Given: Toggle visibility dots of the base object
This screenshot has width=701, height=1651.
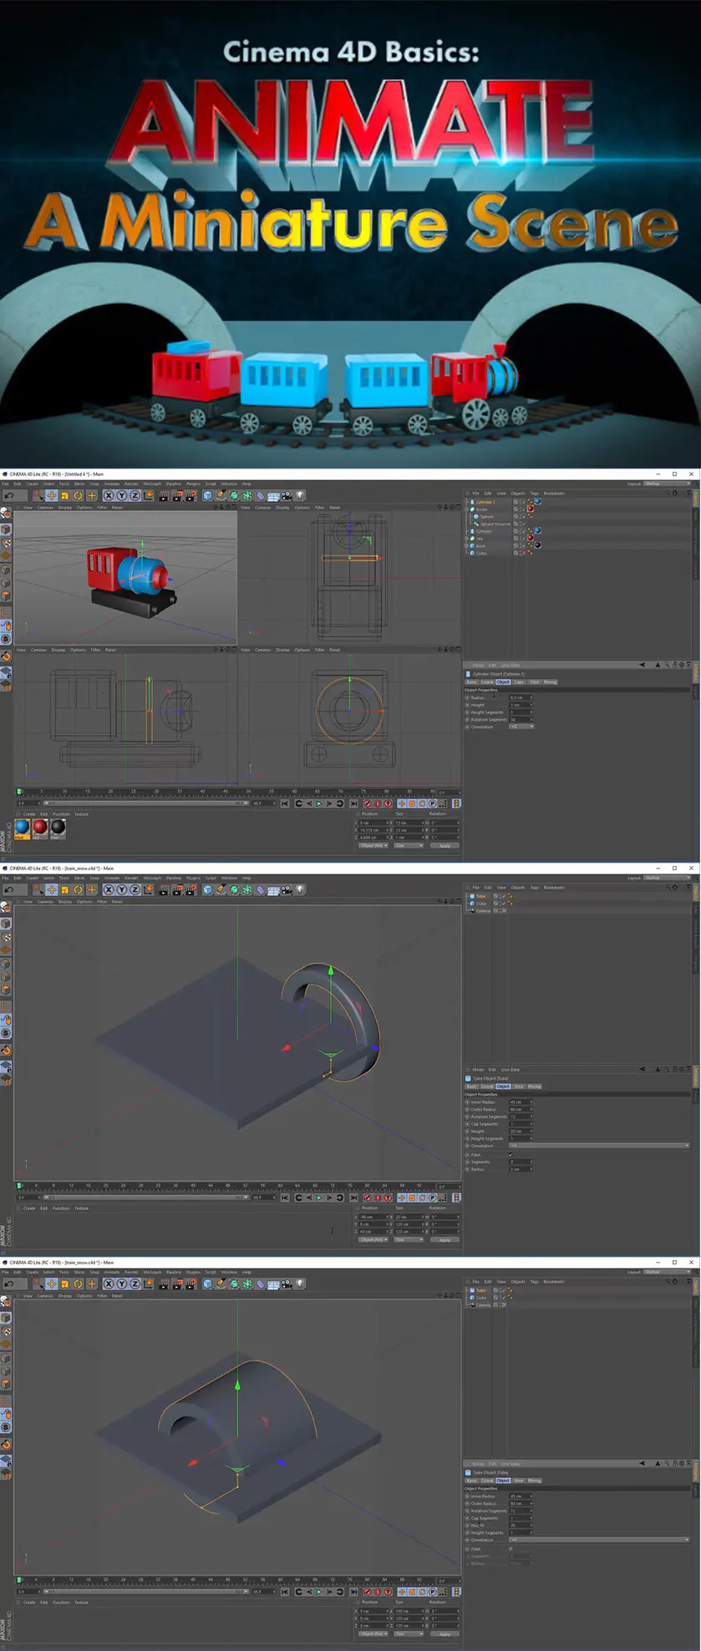Looking at the screenshot, I should point(521,545).
